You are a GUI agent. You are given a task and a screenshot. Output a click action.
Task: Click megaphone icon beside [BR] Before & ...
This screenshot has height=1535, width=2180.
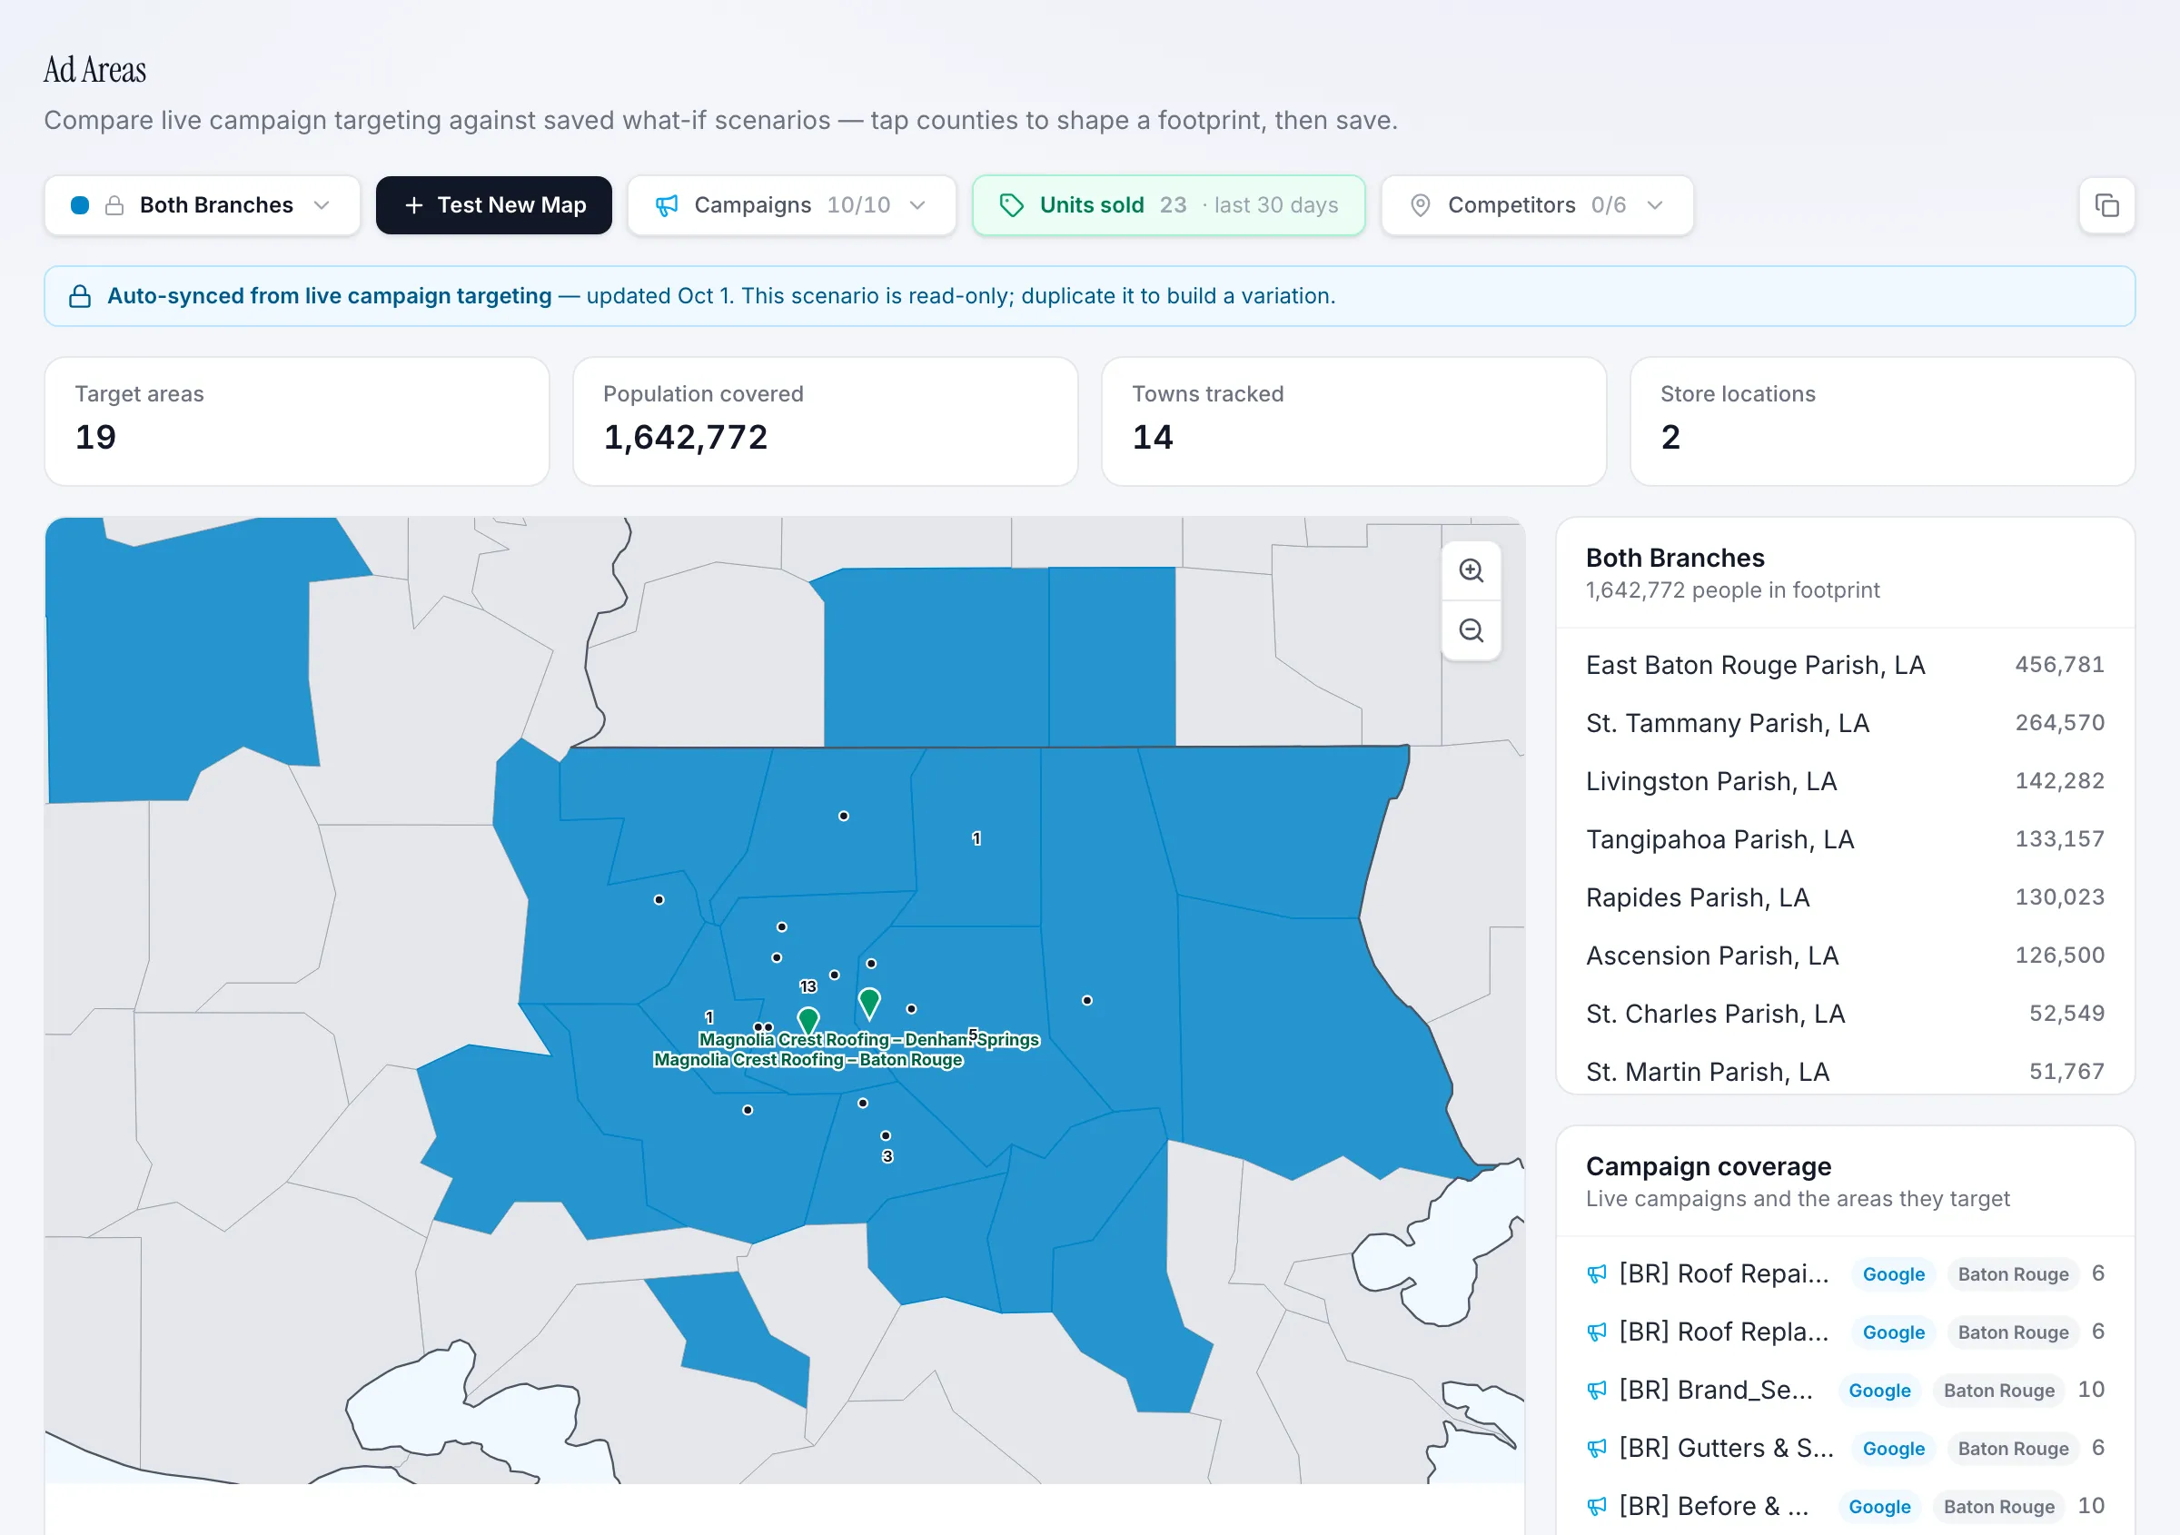click(1597, 1506)
